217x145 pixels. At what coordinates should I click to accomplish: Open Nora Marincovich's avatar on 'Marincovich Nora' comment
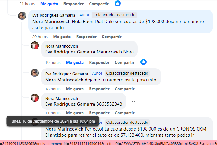point(35,45)
